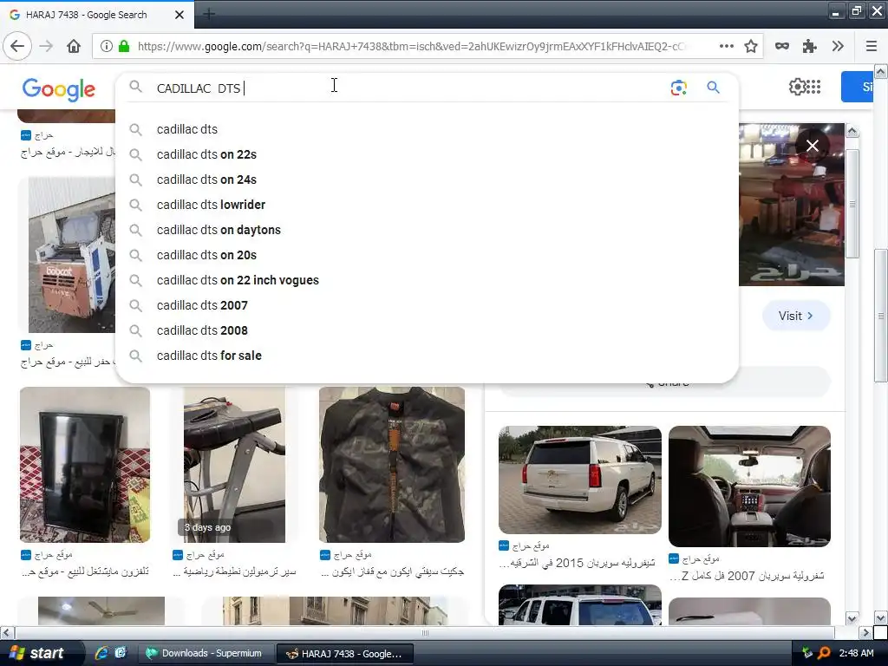Close the HARAJ 7438 Google Search tab

click(x=180, y=15)
